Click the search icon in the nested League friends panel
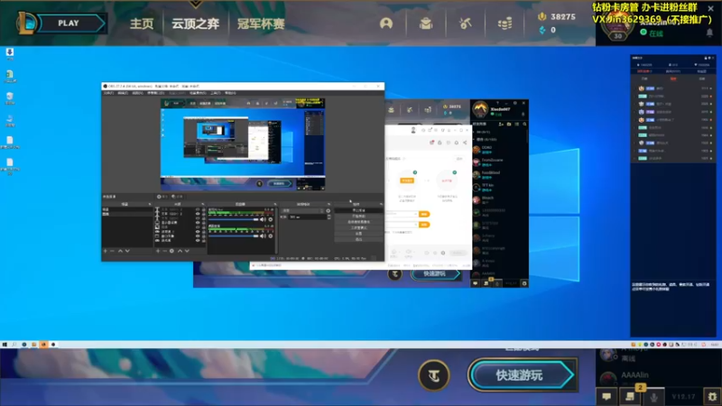The image size is (722, 406). [524, 124]
